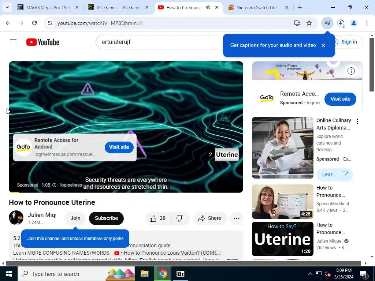Open more actions ellipsis under video
Image resolution: width=375 pixels, height=281 pixels.
[236, 218]
